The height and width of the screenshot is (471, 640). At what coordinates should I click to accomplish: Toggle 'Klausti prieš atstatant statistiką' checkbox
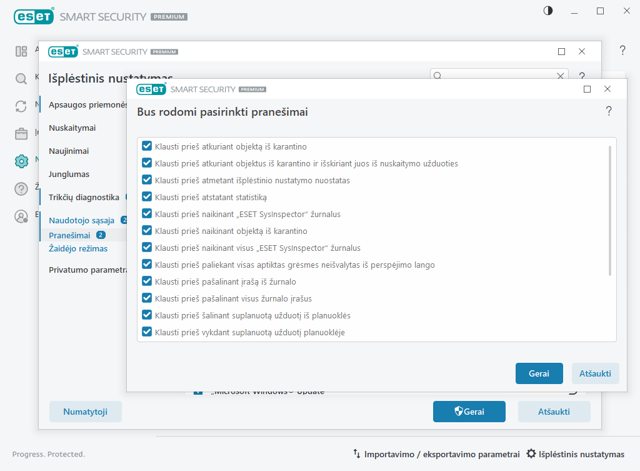pyautogui.click(x=147, y=197)
